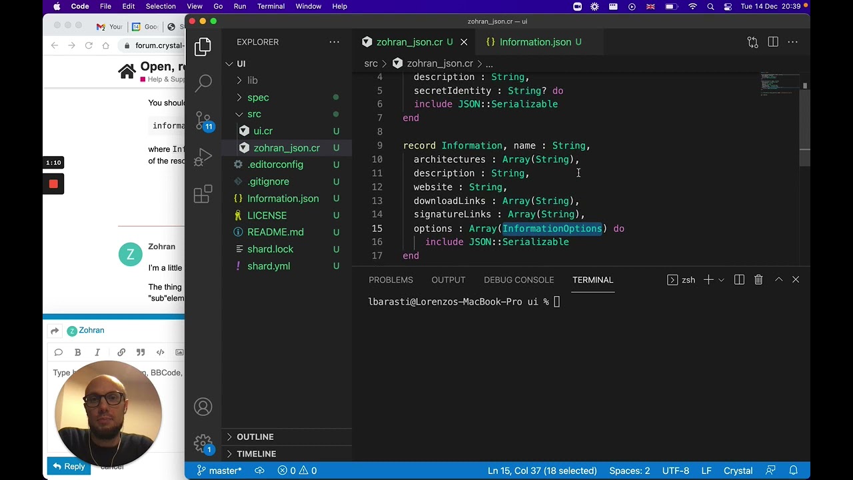Open the Extensions view
853x480 pixels.
coord(203,195)
